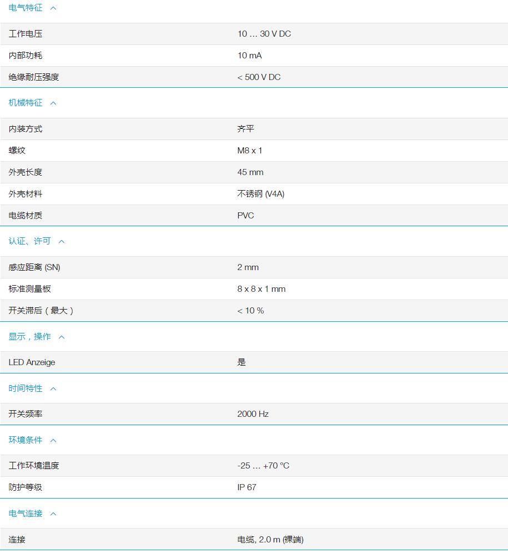Viewport: 508px width, 558px height.
Task: Click the IP 67 防护等级 value
Action: point(247,487)
